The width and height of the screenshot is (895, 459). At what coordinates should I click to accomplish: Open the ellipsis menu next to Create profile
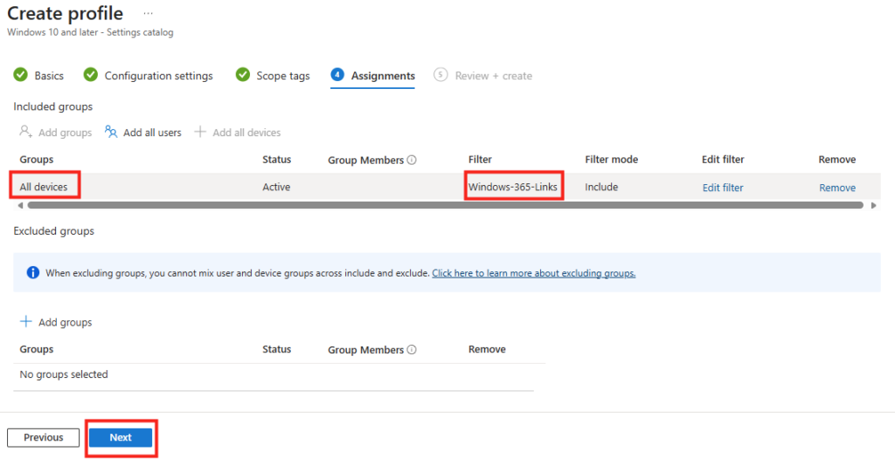click(x=148, y=14)
